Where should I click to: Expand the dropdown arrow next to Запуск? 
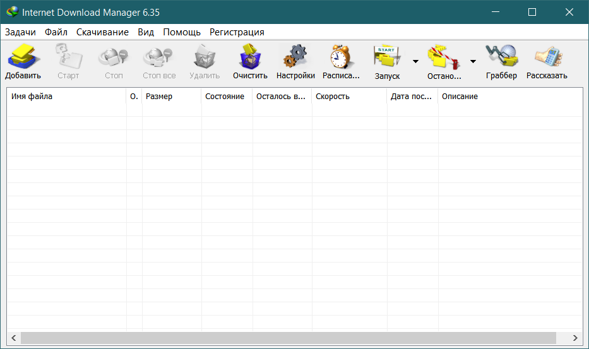415,61
